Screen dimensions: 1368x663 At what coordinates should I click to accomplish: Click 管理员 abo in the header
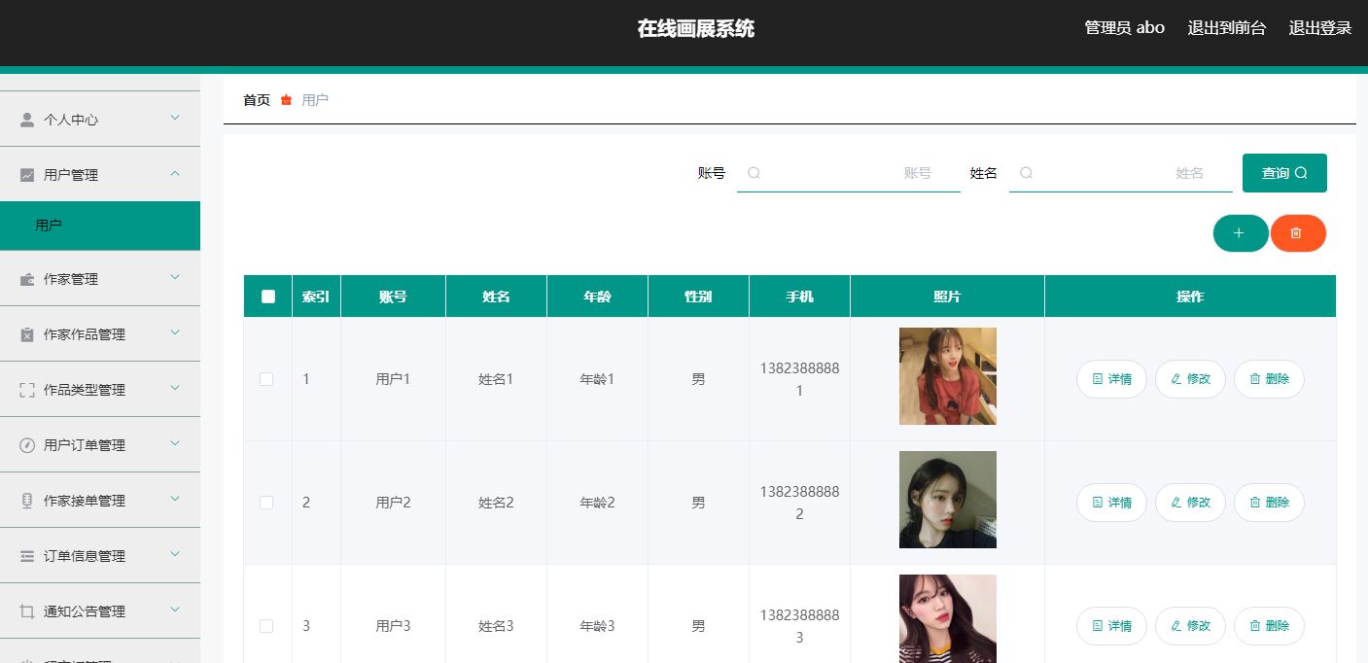pyautogui.click(x=1125, y=28)
